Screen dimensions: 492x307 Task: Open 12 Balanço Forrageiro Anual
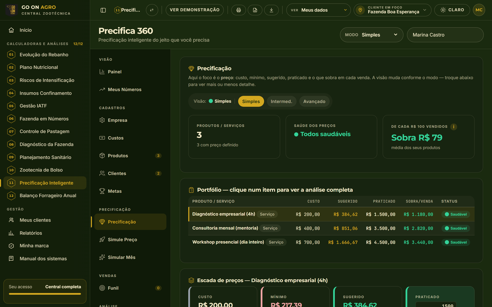[x=45, y=196]
